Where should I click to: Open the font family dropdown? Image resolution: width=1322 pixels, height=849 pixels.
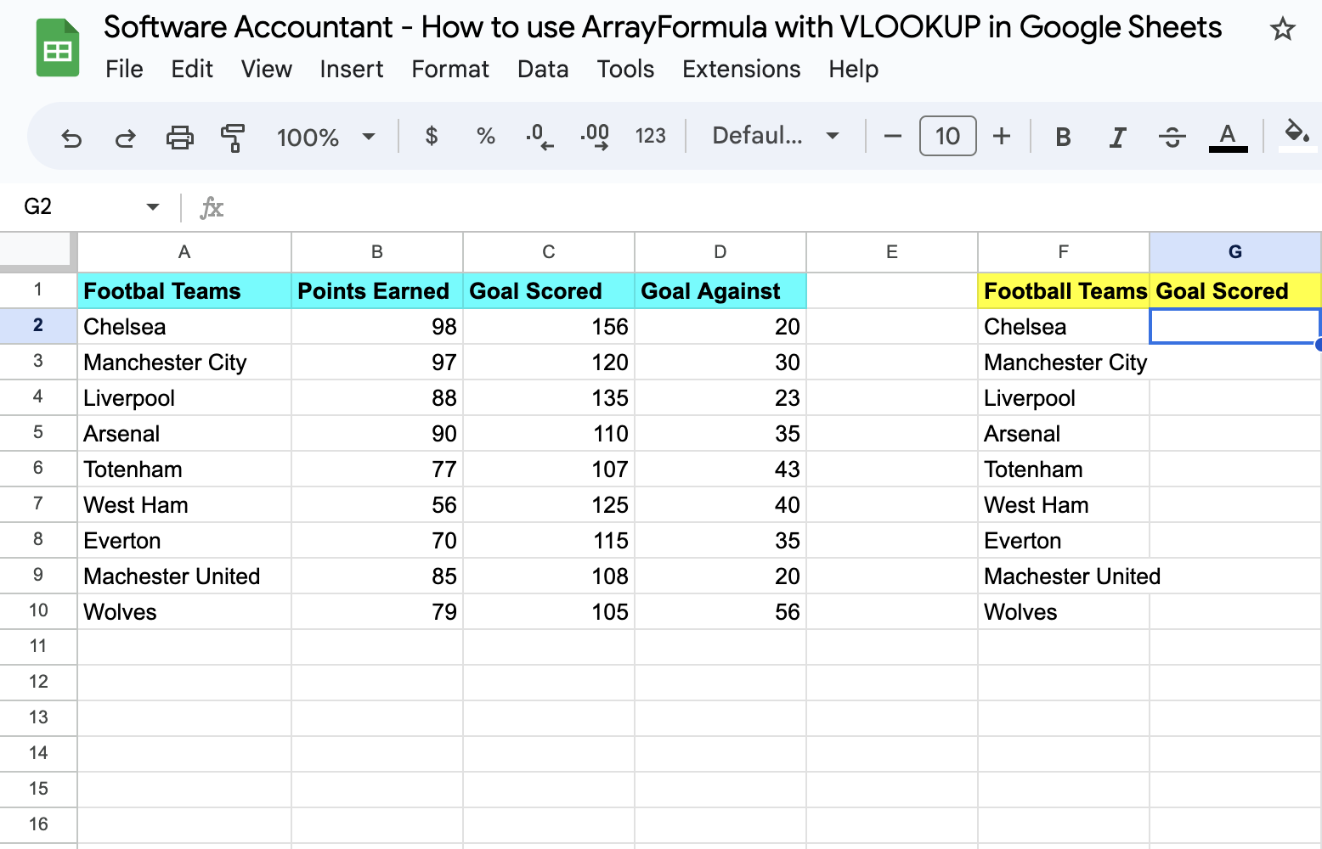pos(776,136)
